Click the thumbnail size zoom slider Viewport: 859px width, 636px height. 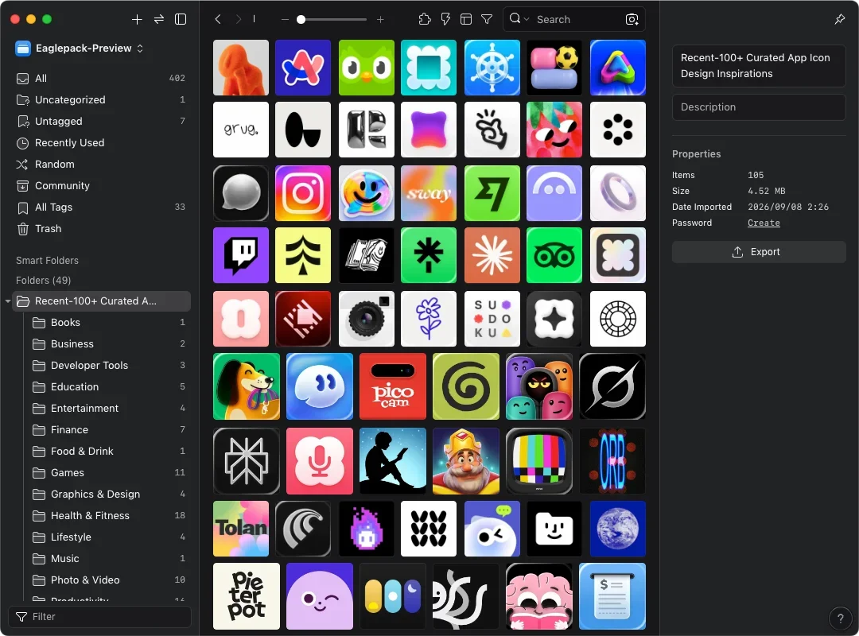[x=332, y=20]
